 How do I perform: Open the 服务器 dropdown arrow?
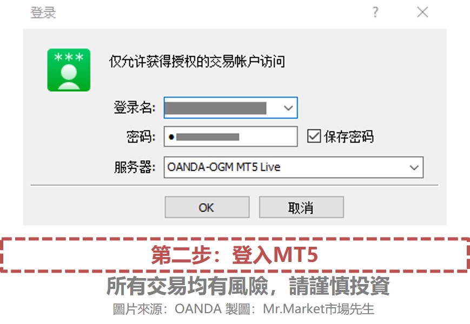pos(414,167)
